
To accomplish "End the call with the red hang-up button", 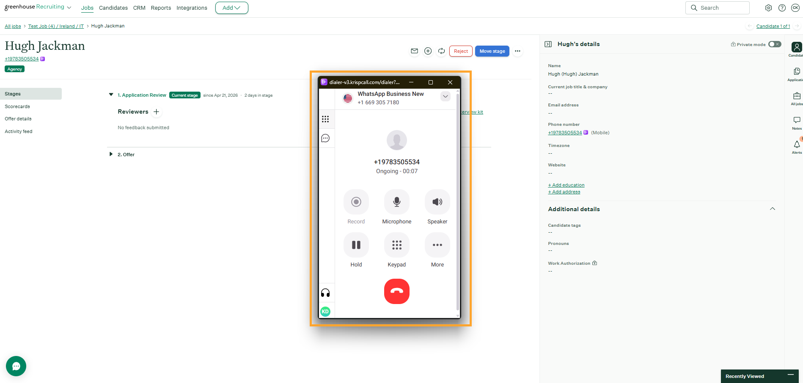I will tap(396, 291).
